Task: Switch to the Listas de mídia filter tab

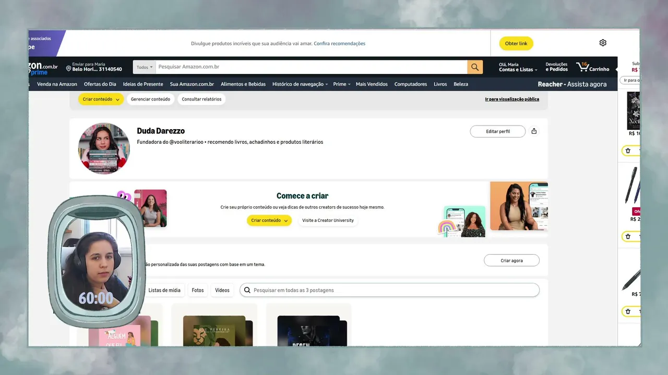Action: (164, 290)
